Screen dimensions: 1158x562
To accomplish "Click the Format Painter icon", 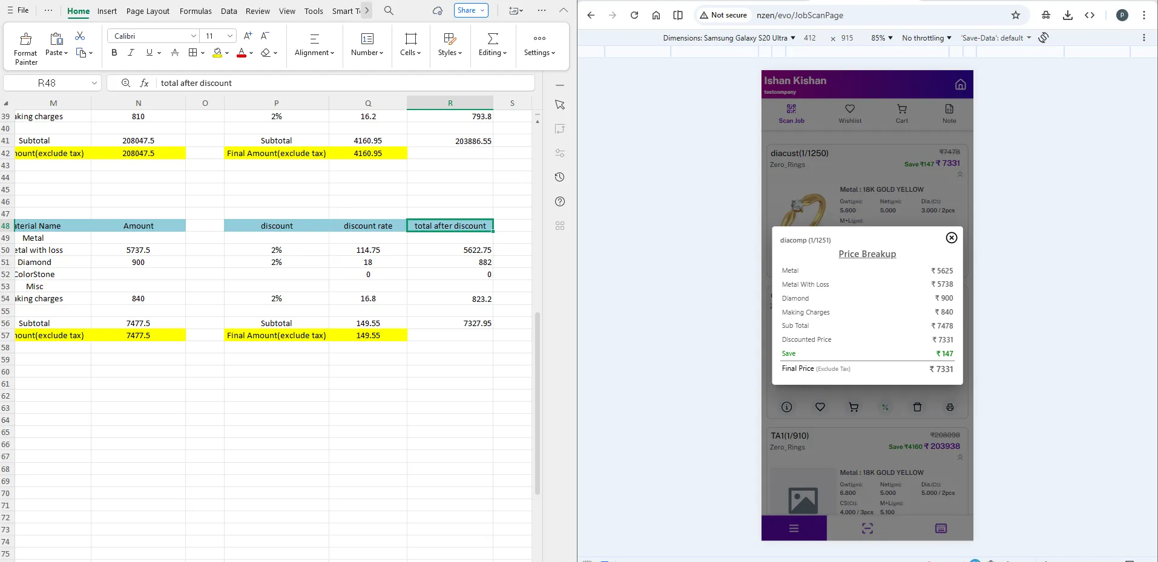I will pyautogui.click(x=25, y=41).
